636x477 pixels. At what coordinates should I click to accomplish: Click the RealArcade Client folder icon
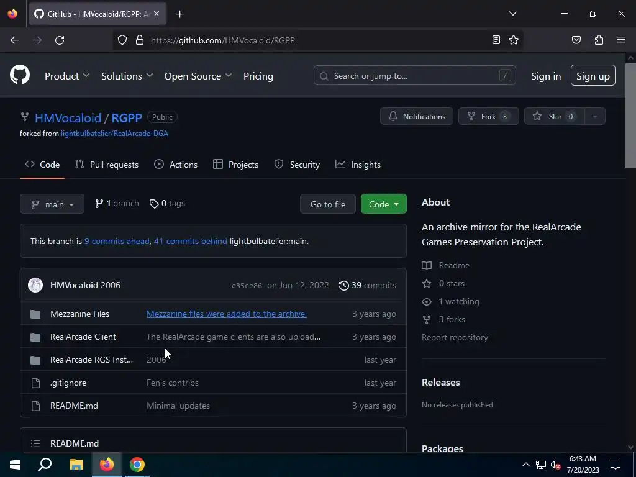coord(35,337)
